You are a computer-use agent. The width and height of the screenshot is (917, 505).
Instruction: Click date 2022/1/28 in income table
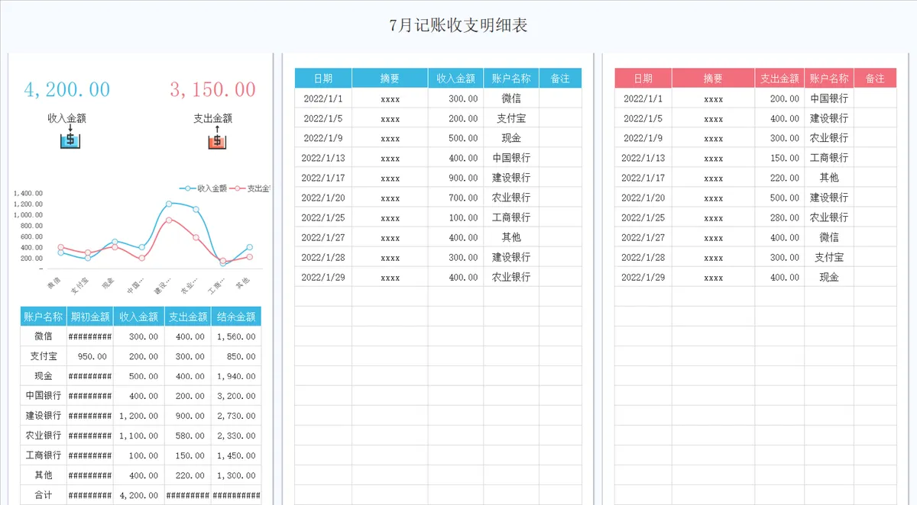tap(323, 257)
